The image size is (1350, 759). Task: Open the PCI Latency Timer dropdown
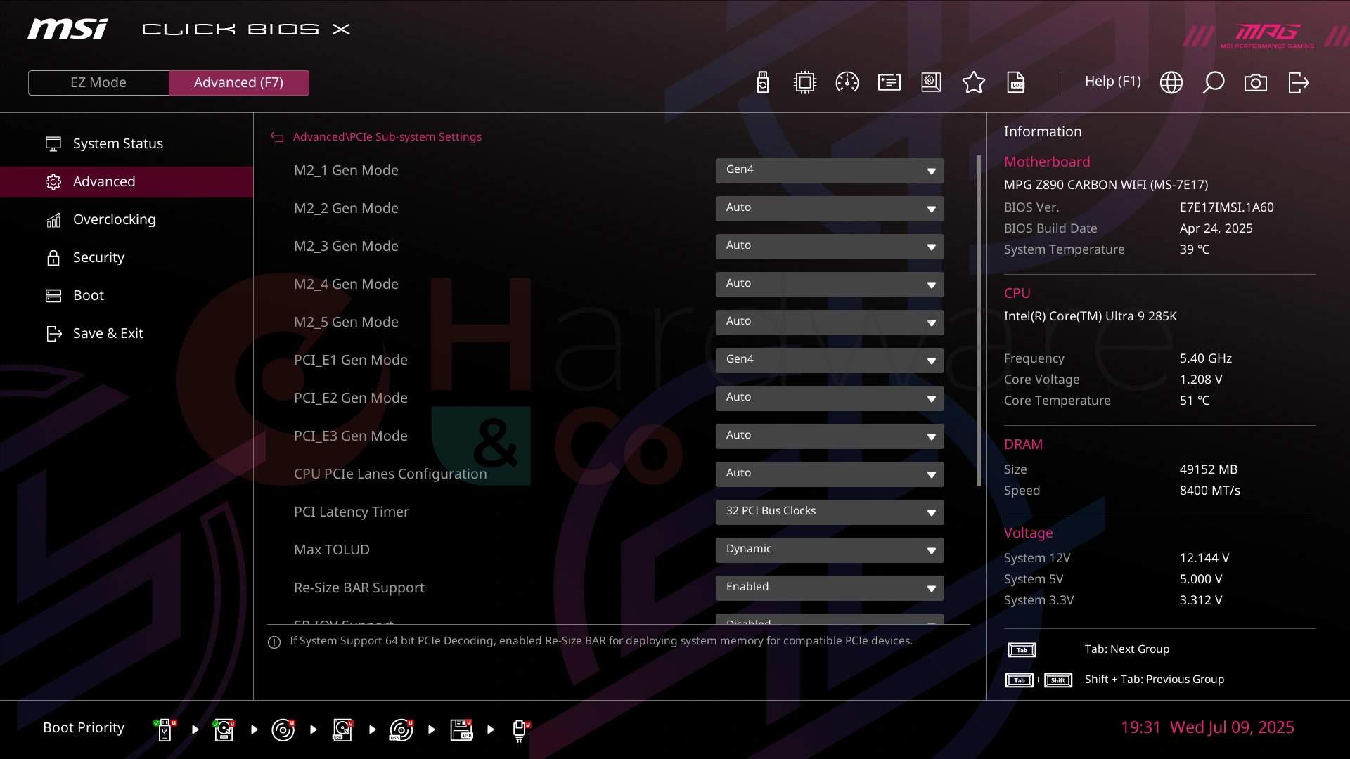(830, 512)
